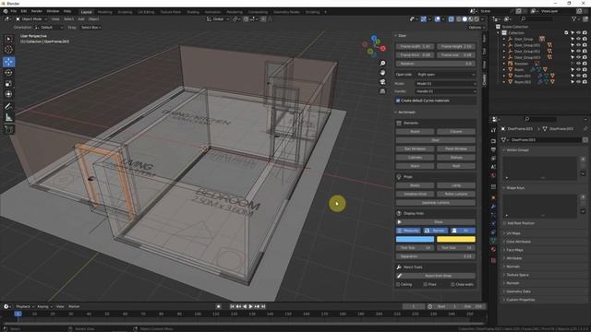Click the Scene Collection icon

click(498, 27)
